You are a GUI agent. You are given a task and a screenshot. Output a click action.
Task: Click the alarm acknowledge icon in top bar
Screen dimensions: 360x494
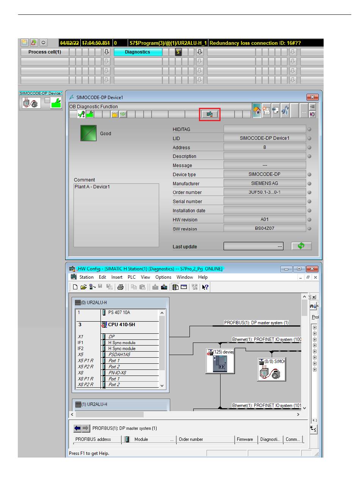click(x=34, y=43)
